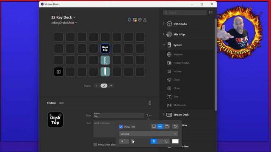The width and height of the screenshot is (271, 152).
Task: Align title to bottom
Action: [x=154, y=127]
